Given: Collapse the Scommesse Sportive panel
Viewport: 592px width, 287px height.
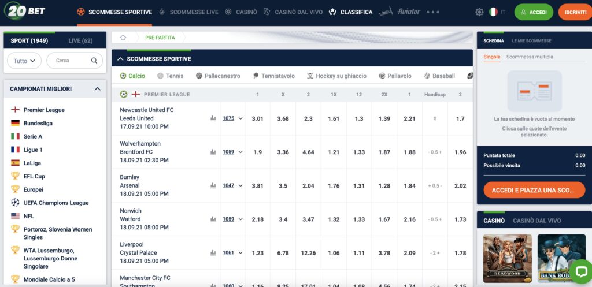Looking at the screenshot, I should coord(120,59).
